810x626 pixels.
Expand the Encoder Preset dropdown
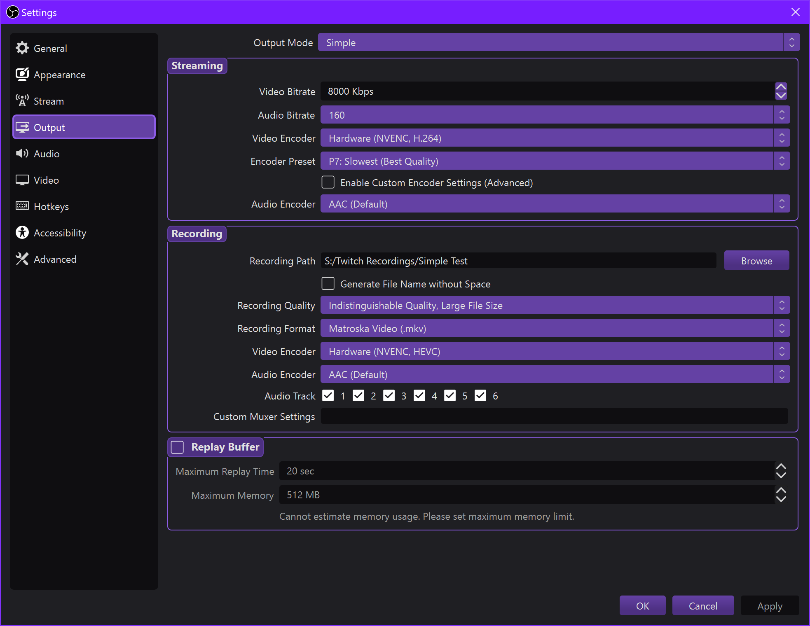click(x=555, y=161)
